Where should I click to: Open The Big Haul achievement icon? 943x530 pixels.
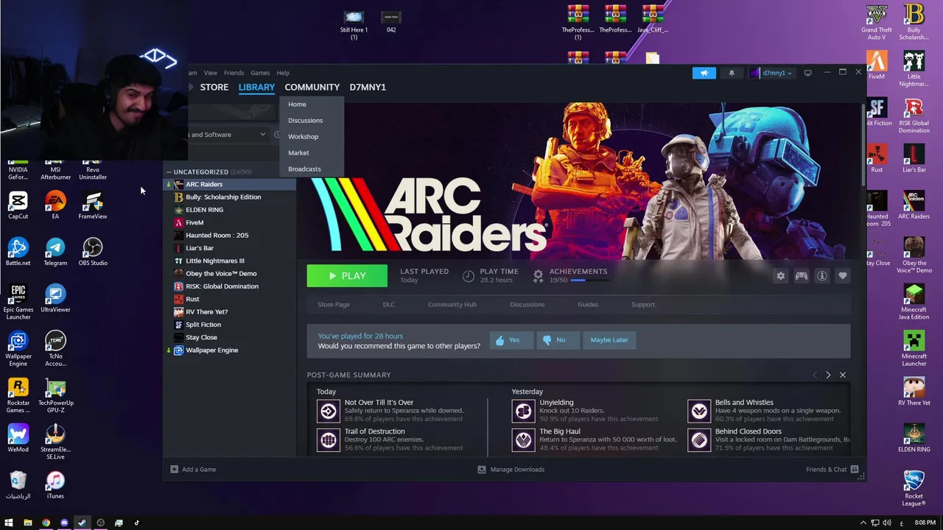pyautogui.click(x=523, y=439)
